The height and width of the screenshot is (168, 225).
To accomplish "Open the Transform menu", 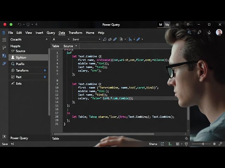I will [x=76, y=33].
